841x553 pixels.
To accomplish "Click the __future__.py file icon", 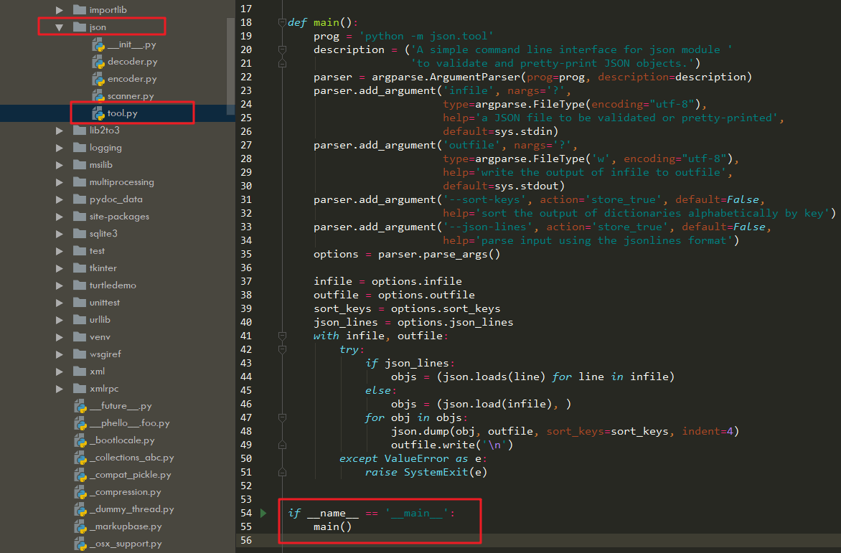I will [80, 406].
